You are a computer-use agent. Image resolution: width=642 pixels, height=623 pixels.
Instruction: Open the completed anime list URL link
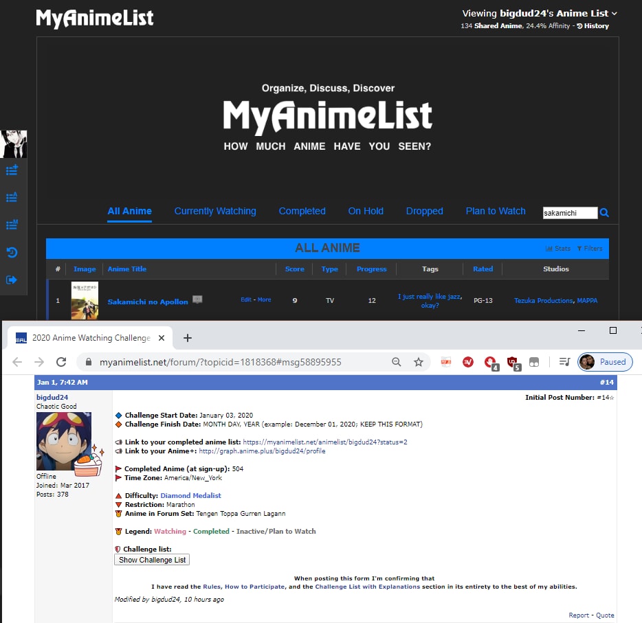coord(325,442)
